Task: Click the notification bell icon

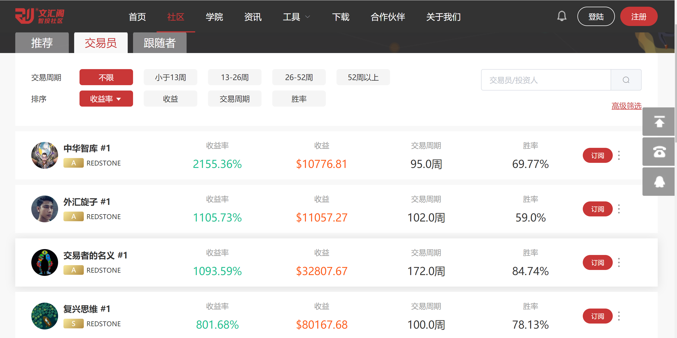Action: [x=562, y=16]
